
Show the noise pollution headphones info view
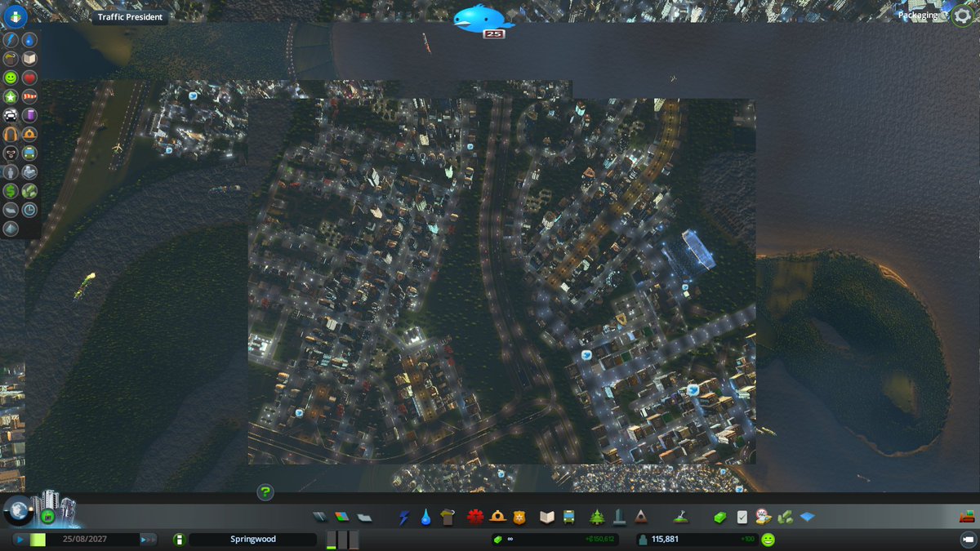[x=11, y=134]
